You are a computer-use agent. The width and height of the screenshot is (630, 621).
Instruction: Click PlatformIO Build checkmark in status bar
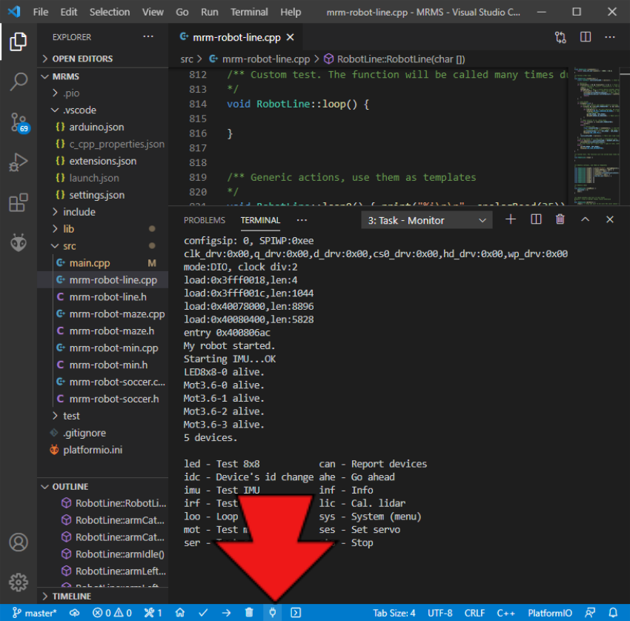point(203,613)
